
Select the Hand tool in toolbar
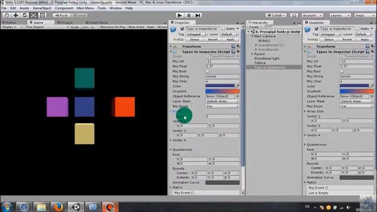[6, 15]
